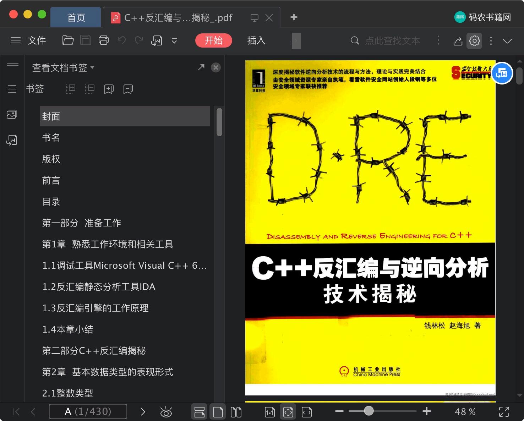Select the 前言 bookmark
The width and height of the screenshot is (524, 421).
pyautogui.click(x=51, y=180)
